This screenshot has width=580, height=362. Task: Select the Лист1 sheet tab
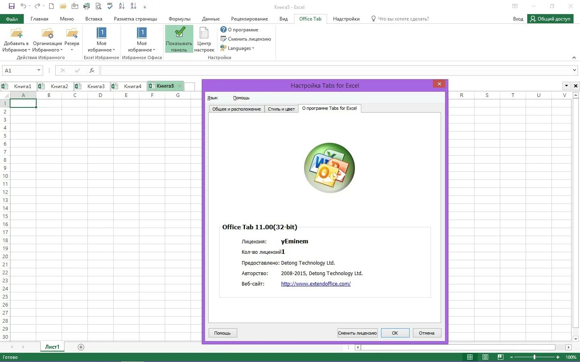pyautogui.click(x=52, y=347)
